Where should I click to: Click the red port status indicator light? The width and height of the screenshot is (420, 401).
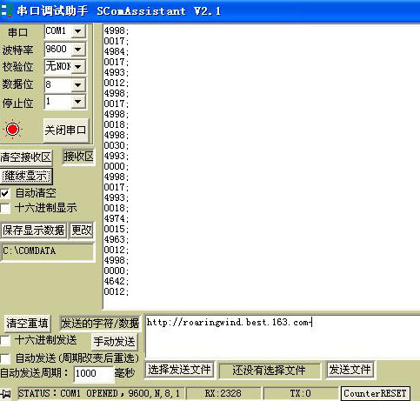[13, 130]
